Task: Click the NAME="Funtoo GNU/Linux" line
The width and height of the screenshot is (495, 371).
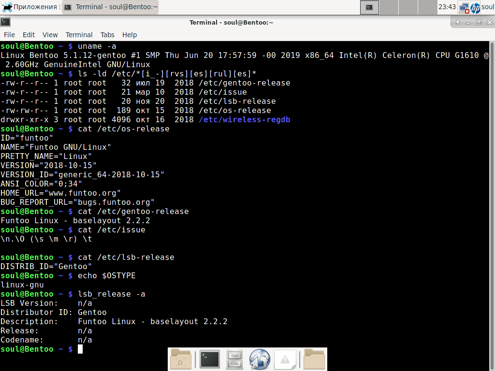Action: [x=56, y=147]
